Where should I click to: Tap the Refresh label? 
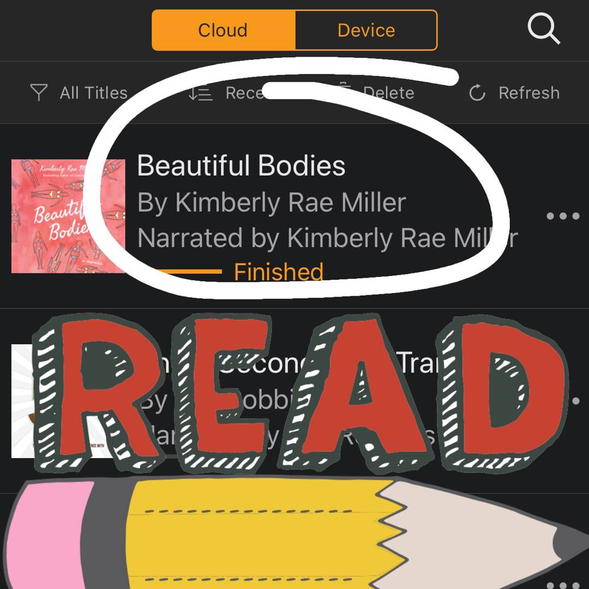(529, 93)
